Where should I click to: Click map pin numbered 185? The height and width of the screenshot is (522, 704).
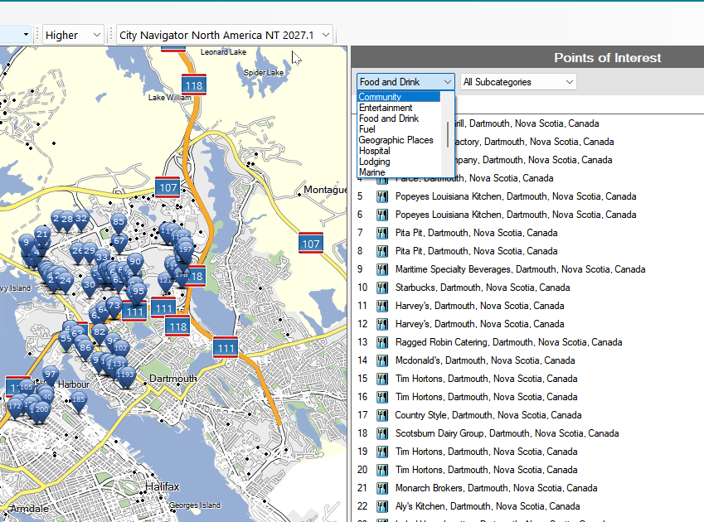tap(79, 400)
